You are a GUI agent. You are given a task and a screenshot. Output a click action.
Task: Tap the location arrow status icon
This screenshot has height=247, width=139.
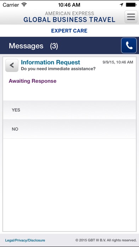(121, 5)
